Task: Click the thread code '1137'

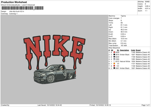Action: 133,64
